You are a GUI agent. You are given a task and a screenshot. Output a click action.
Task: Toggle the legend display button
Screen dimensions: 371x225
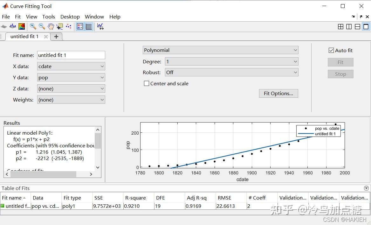click(80, 26)
